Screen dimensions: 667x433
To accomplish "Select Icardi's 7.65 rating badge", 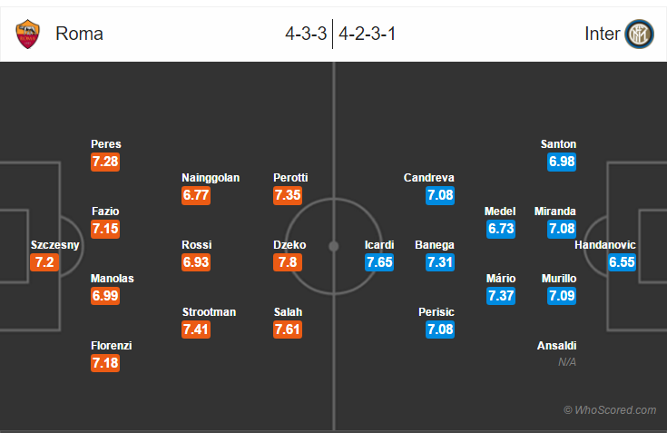I will tap(379, 262).
